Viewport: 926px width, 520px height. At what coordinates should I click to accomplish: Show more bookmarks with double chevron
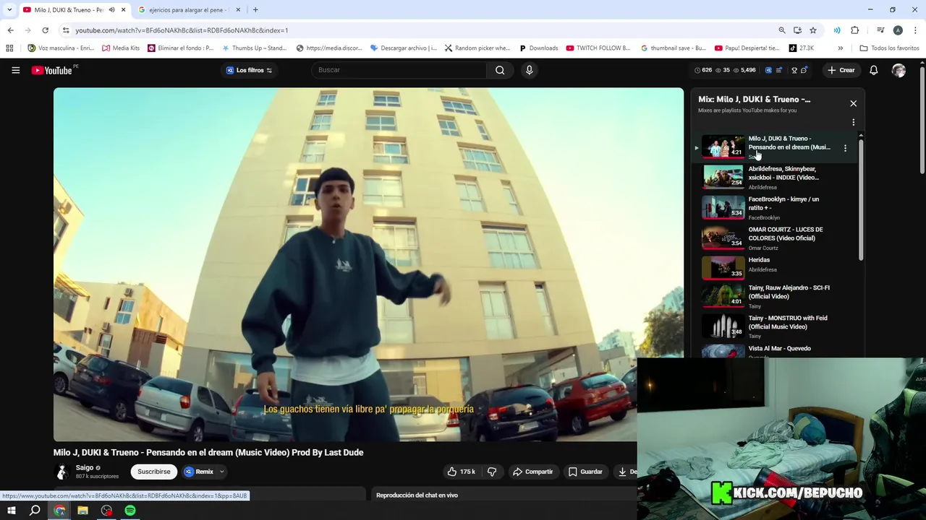coord(840,48)
